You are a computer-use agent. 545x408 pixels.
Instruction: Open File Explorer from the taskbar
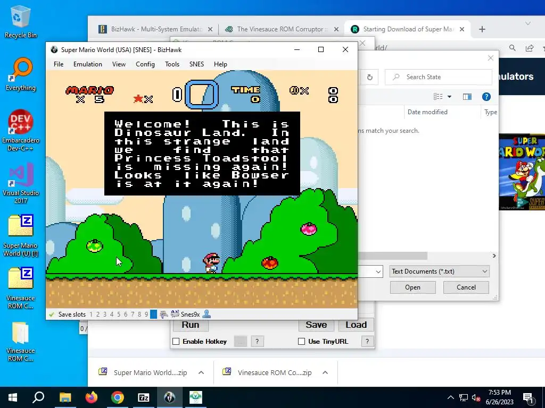pyautogui.click(x=65, y=397)
